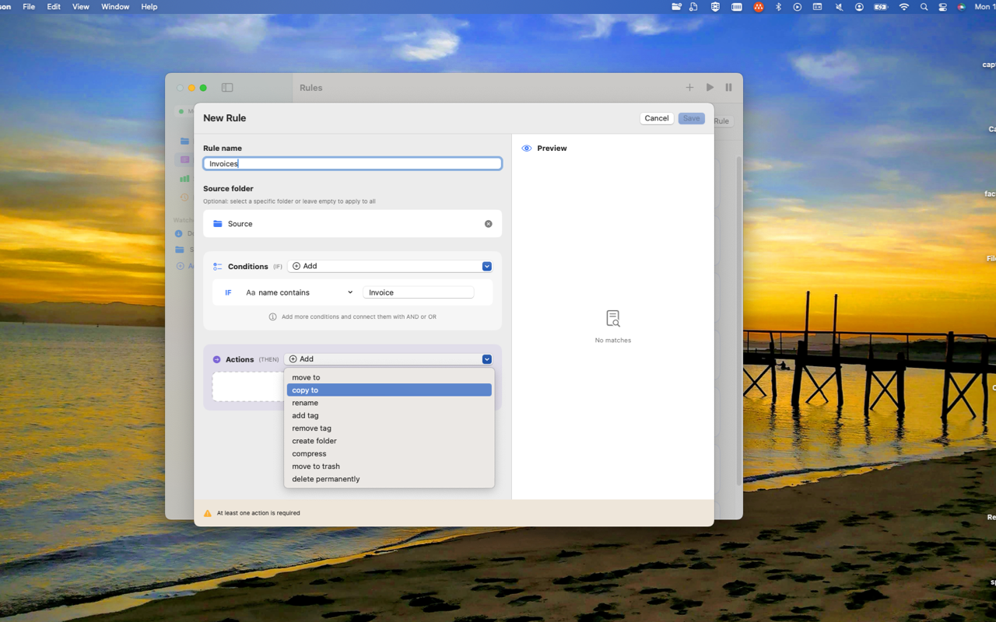Expand the Actions Add dropdown chevron
Screen dimensions: 996x622
coord(486,359)
